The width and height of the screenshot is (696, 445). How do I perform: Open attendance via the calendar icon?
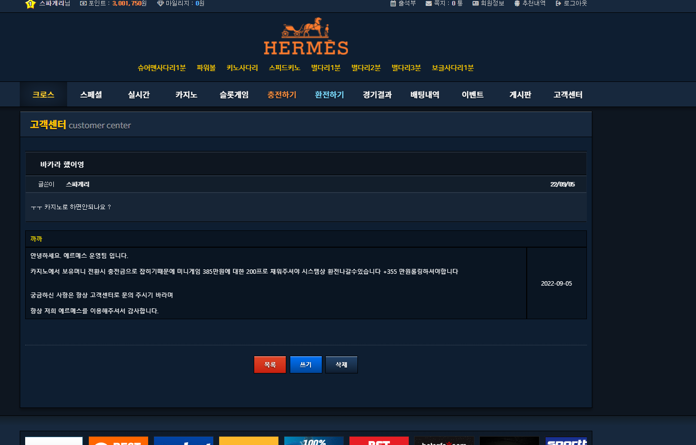coord(393,3)
